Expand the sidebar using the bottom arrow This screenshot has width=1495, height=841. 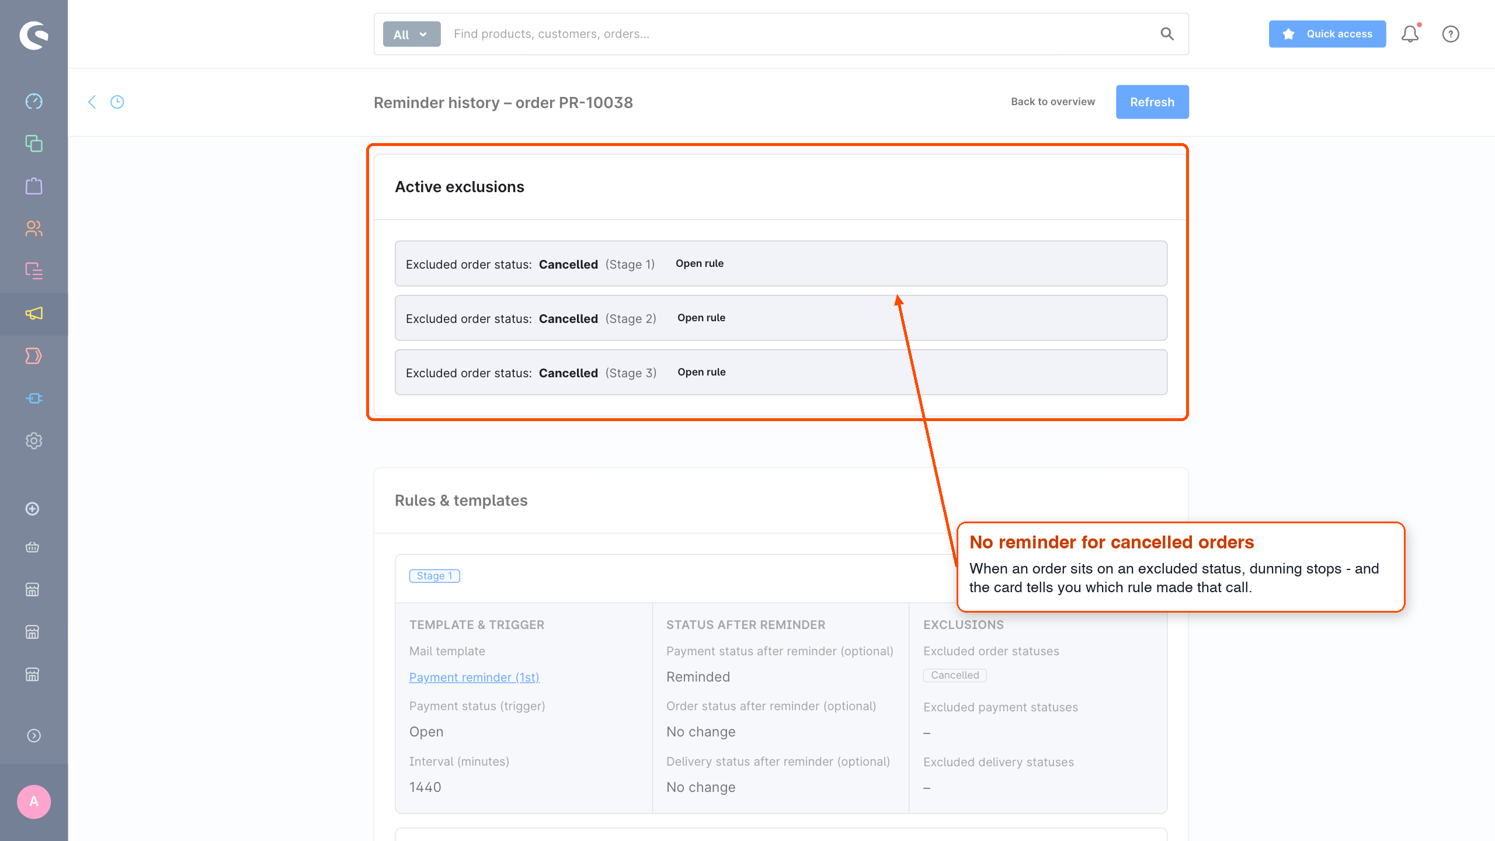34,736
